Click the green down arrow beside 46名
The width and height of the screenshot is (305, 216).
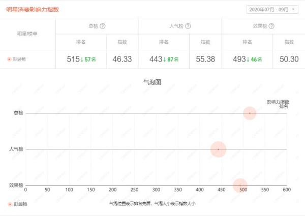(x=249, y=59)
